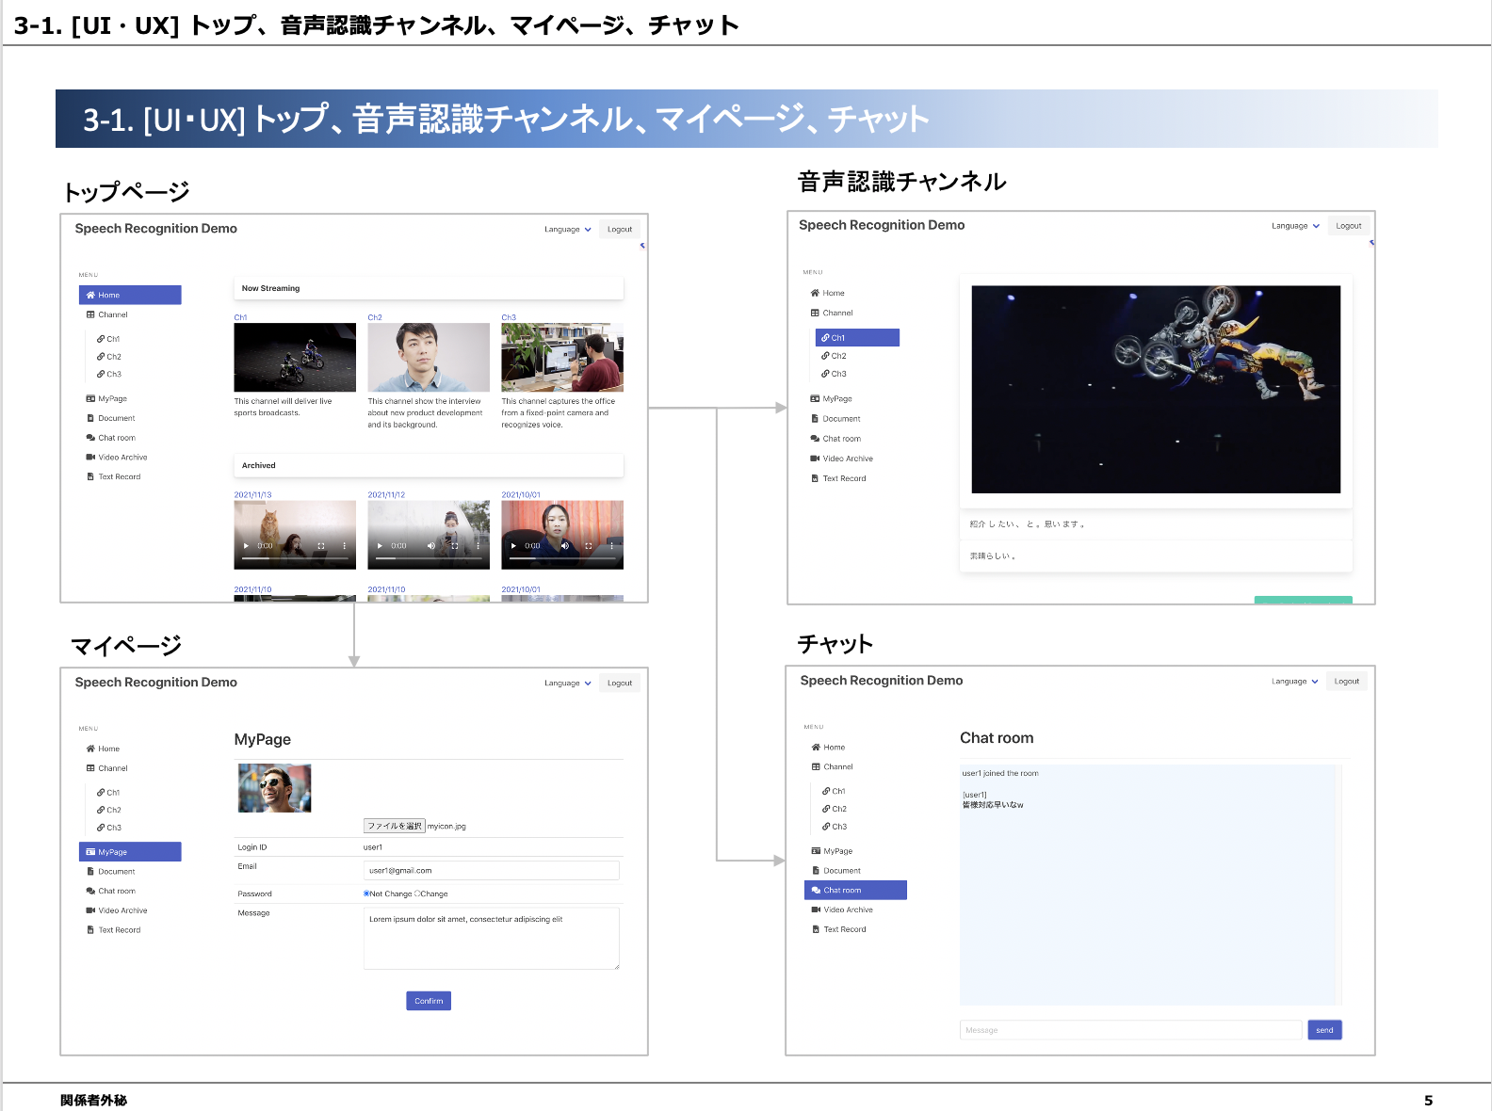Mute the 2021/10/01 red-background archived video
The height and width of the screenshot is (1111, 1492).
tap(565, 546)
